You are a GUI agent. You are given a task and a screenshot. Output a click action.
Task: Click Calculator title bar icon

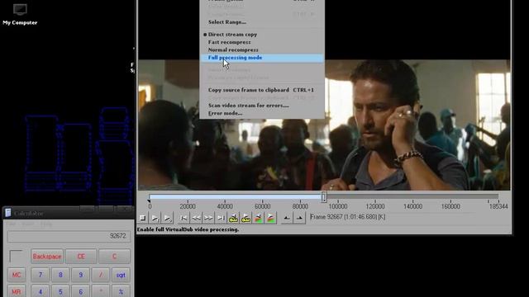pyautogui.click(x=8, y=213)
